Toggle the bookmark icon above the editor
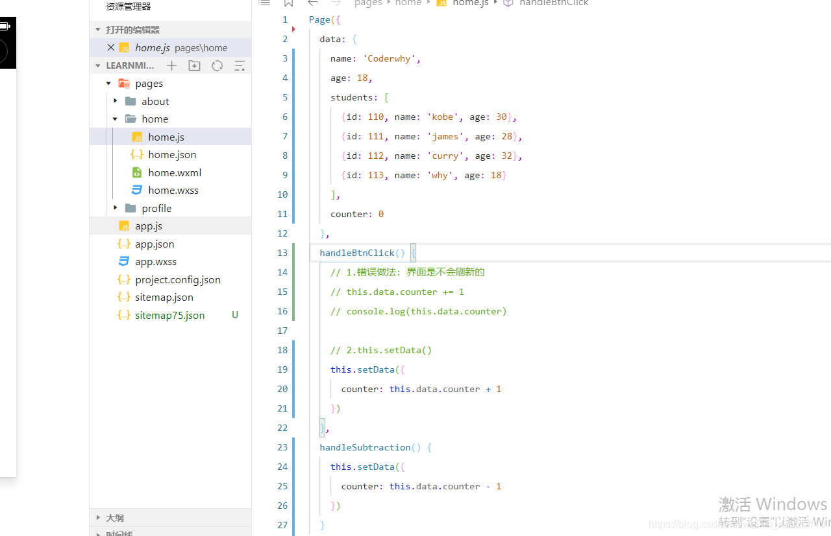831x536 pixels. [x=289, y=3]
